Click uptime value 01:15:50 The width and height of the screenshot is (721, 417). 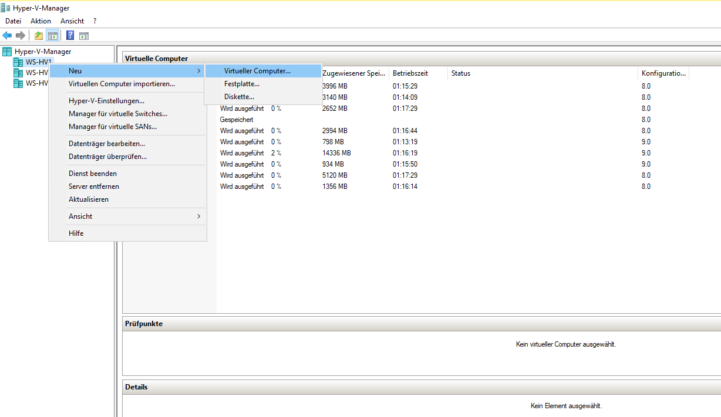point(405,164)
